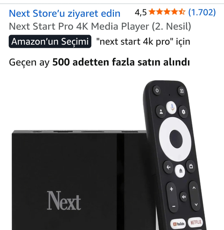The height and width of the screenshot is (230, 224).
Task: Click the profile icon on the remote
Action: pos(161,112)
